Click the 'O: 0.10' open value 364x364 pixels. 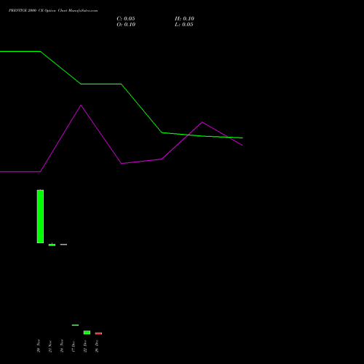pos(126,25)
